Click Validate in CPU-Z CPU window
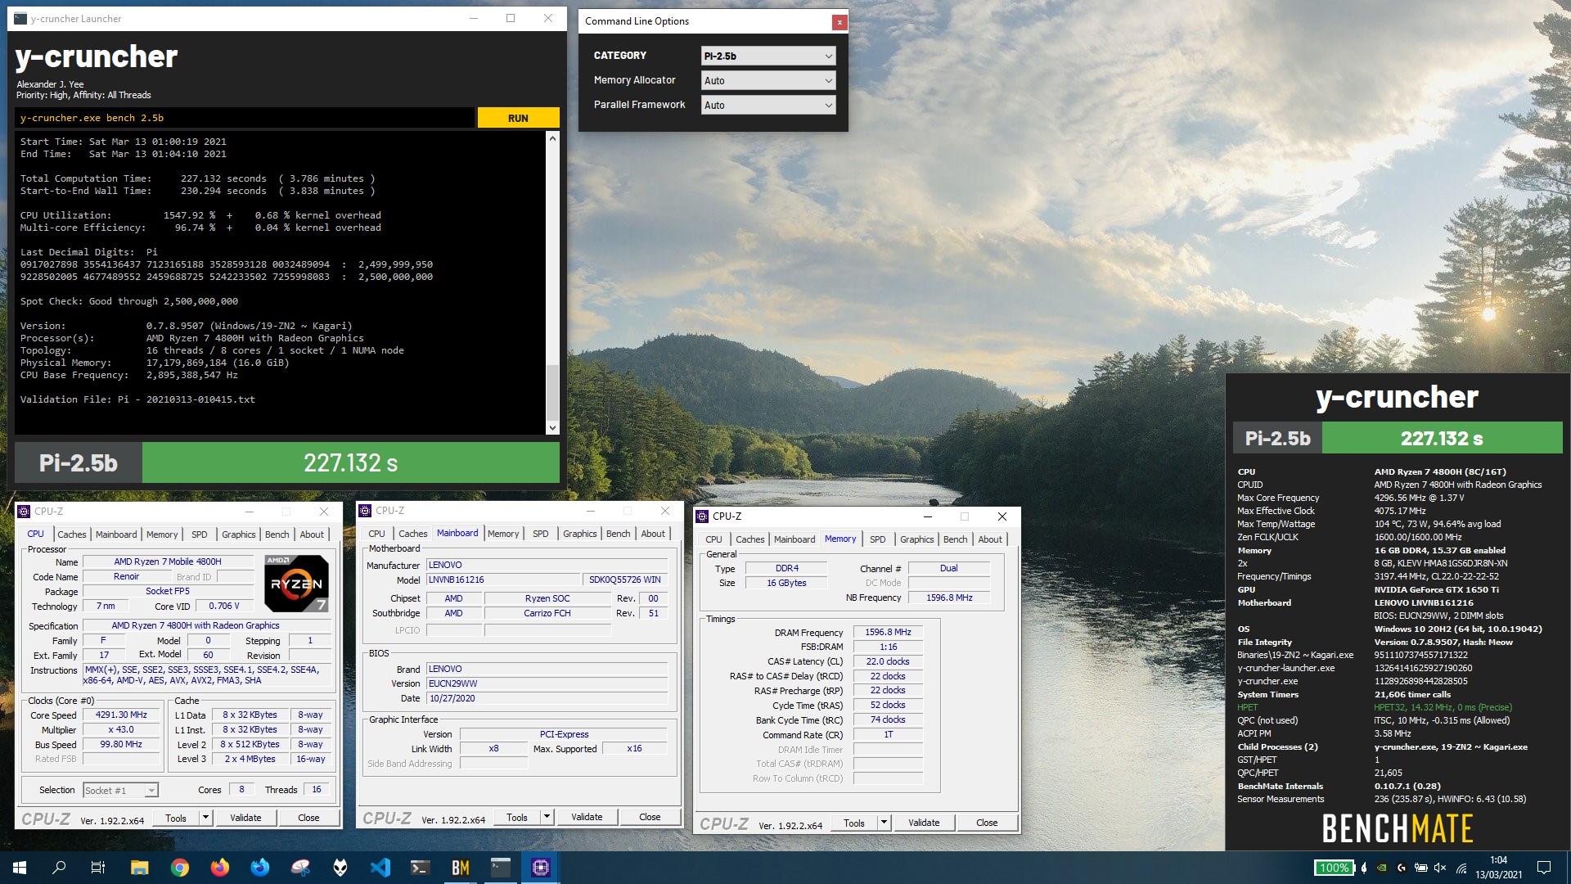The width and height of the screenshot is (1571, 884). [245, 818]
